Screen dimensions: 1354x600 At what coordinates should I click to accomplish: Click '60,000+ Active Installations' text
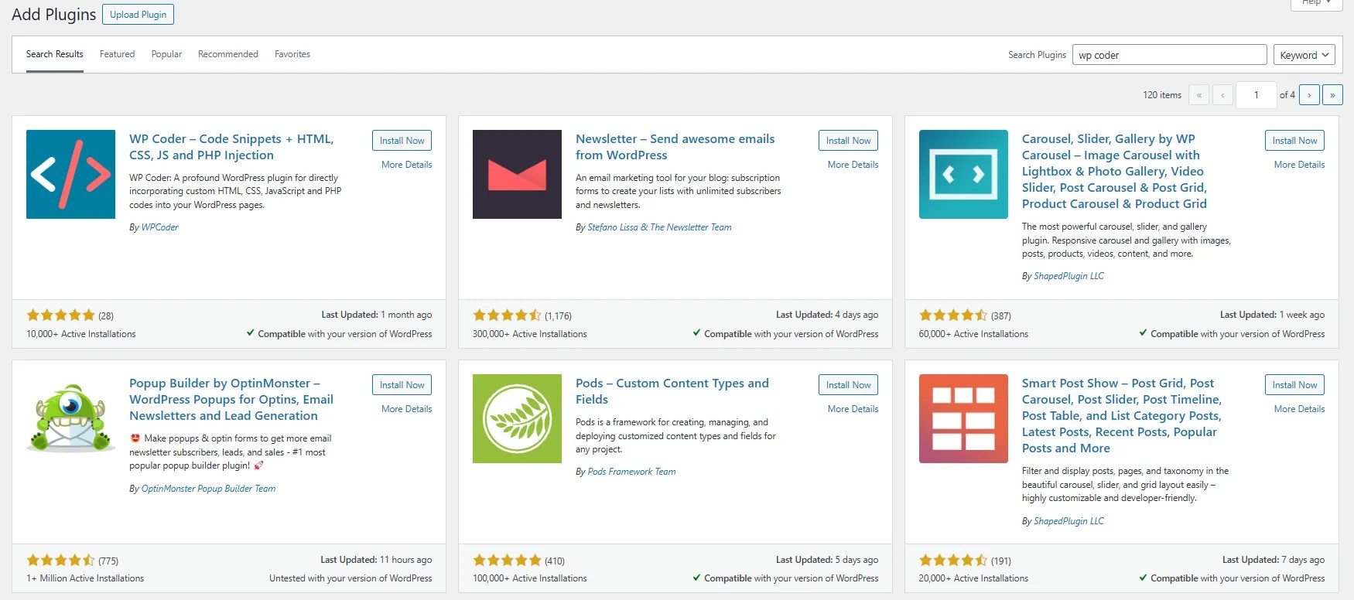[973, 334]
